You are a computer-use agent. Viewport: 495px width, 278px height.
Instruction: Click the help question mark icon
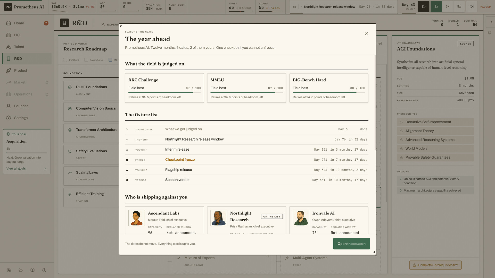tap(44, 270)
